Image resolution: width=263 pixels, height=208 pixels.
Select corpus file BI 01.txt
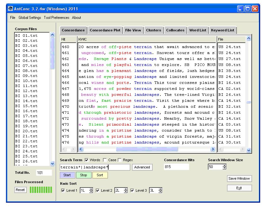pos(26,36)
